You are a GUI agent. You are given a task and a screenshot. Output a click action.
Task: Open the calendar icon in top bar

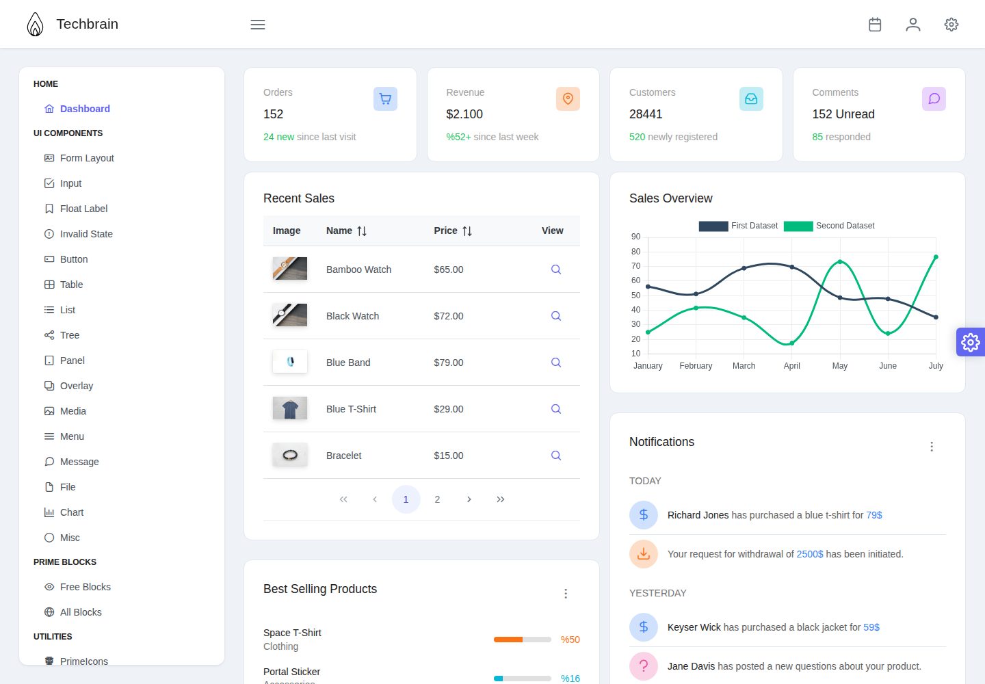click(x=875, y=25)
